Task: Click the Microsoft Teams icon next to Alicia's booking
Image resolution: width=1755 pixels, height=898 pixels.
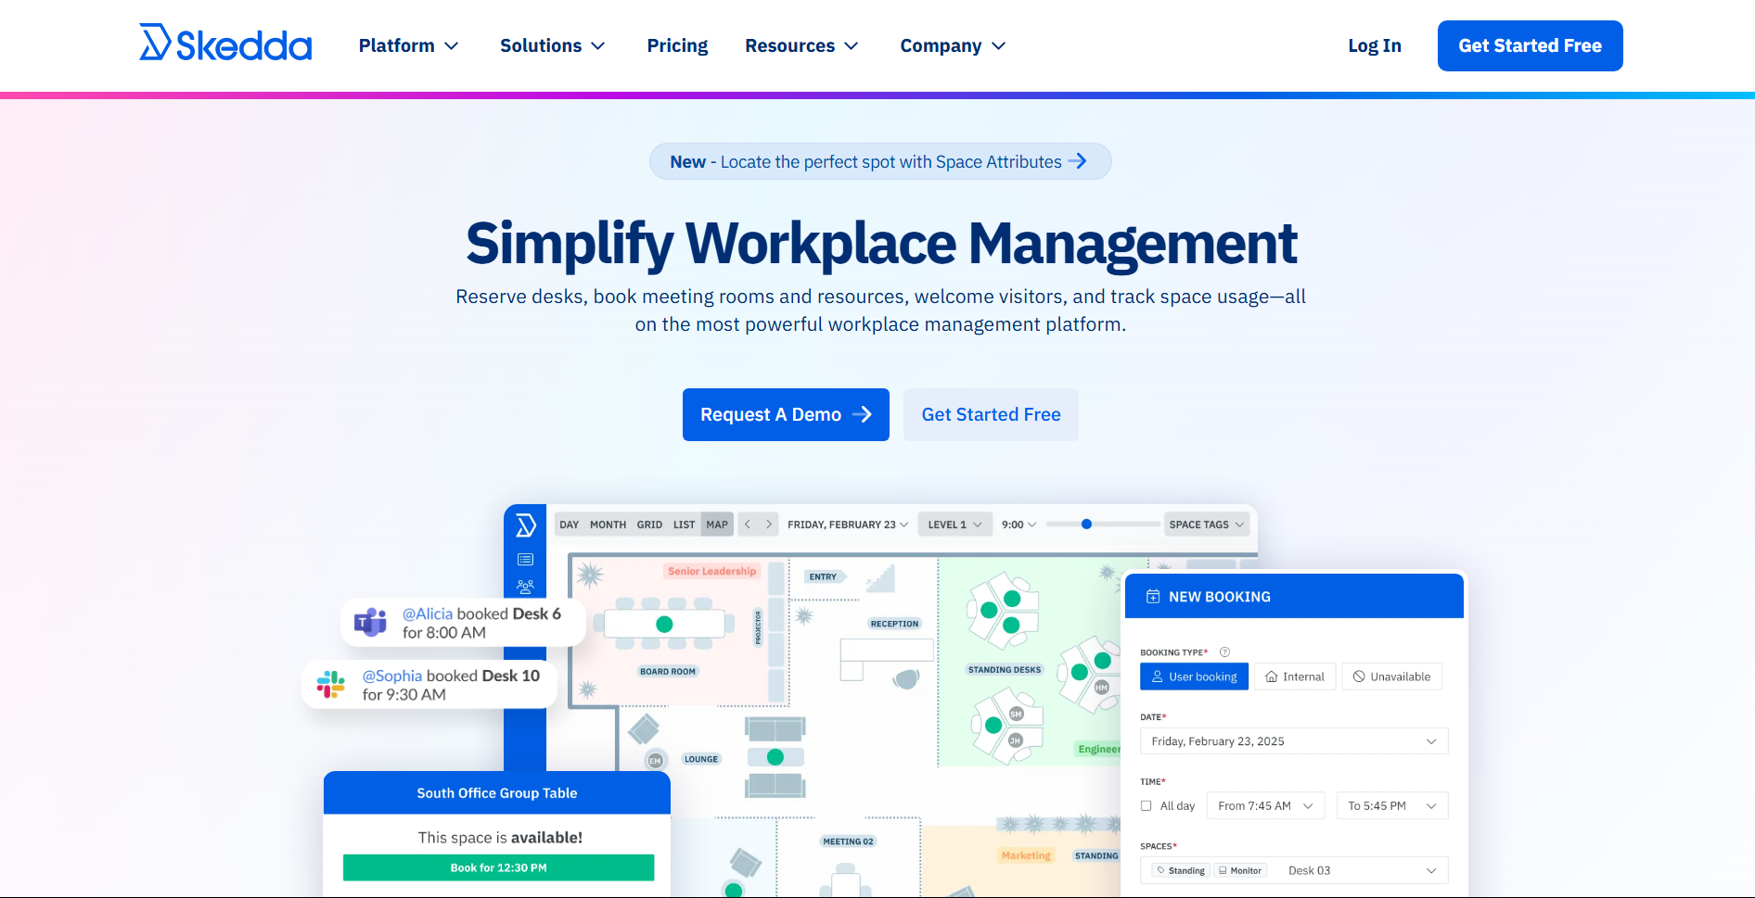Action: pyautogui.click(x=370, y=622)
